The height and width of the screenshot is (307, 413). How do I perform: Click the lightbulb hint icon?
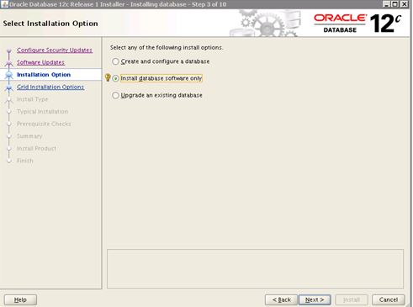108,77
